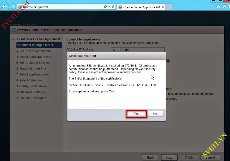Click the Next button in the wizard
Image resolution: width=230 pixels, height=161 pixels.
pos(169,157)
